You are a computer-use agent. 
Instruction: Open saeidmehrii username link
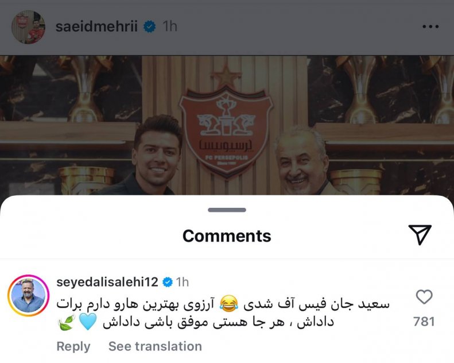(x=96, y=26)
